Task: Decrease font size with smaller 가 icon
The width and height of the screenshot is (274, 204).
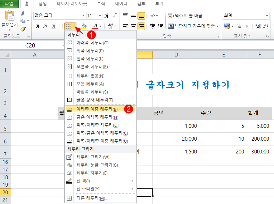Action: coord(115,16)
